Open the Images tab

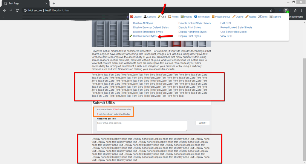tap(186, 17)
